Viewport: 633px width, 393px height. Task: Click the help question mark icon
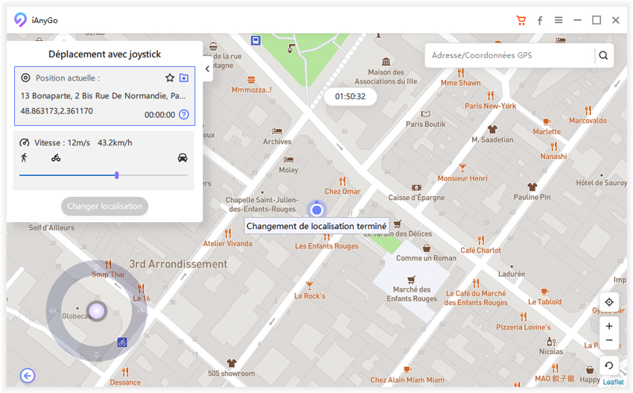coord(184,114)
